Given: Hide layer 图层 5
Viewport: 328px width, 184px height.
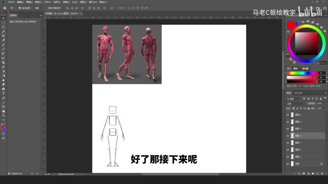Looking at the screenshot, I should (x=288, y=122).
